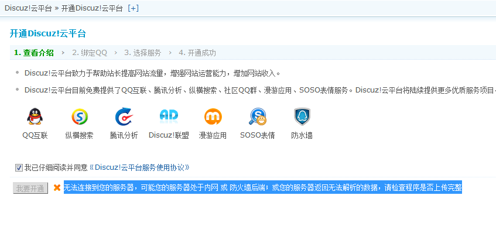Click the 腾讯分析 icon
This screenshot has height=226, width=496.
(124, 117)
